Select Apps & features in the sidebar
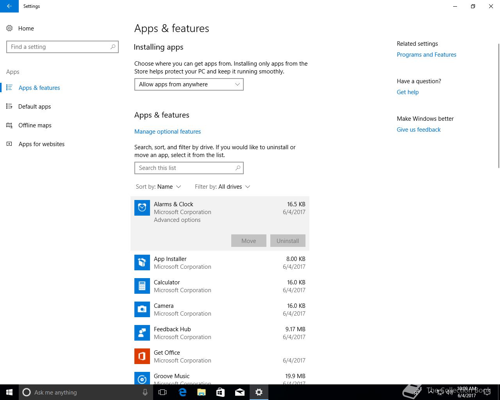The width and height of the screenshot is (500, 400). tap(39, 88)
